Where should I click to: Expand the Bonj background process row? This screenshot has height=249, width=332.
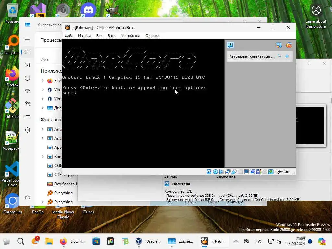coord(42,157)
